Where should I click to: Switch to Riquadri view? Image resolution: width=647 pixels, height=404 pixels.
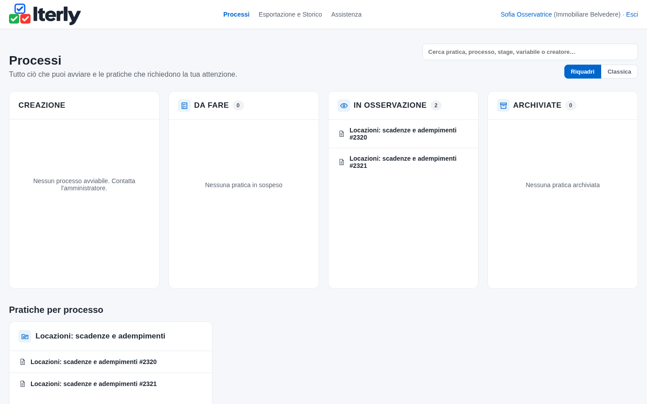coord(582,72)
